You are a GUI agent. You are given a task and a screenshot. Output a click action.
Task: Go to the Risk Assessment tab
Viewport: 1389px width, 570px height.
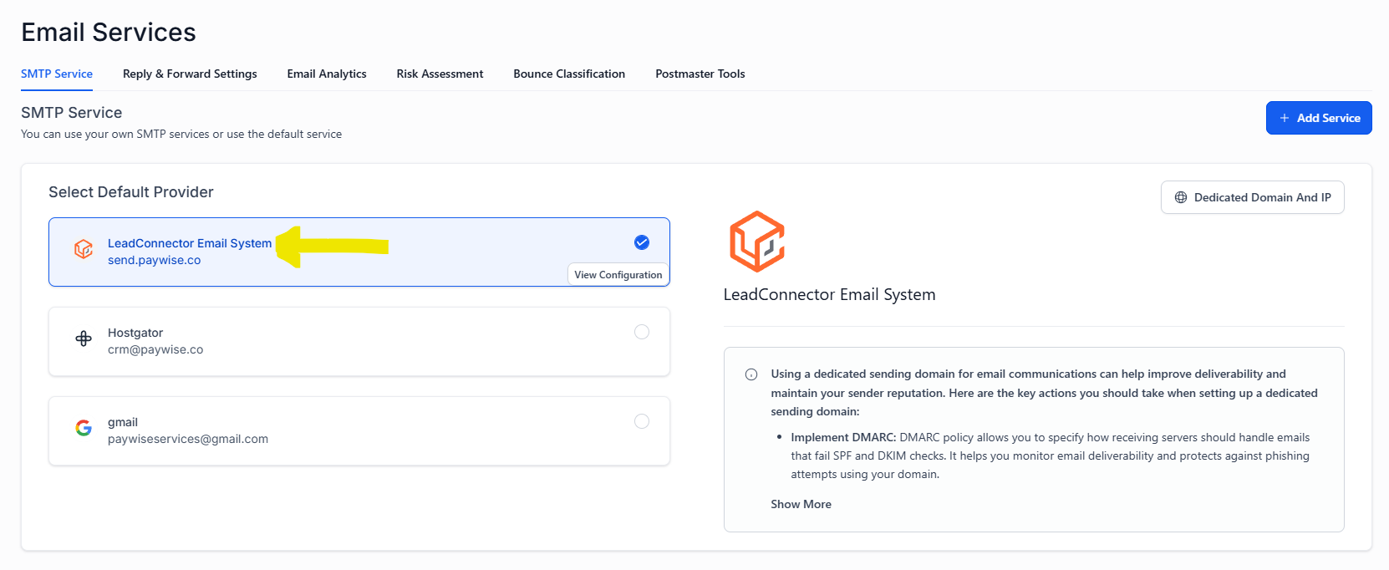pos(440,74)
